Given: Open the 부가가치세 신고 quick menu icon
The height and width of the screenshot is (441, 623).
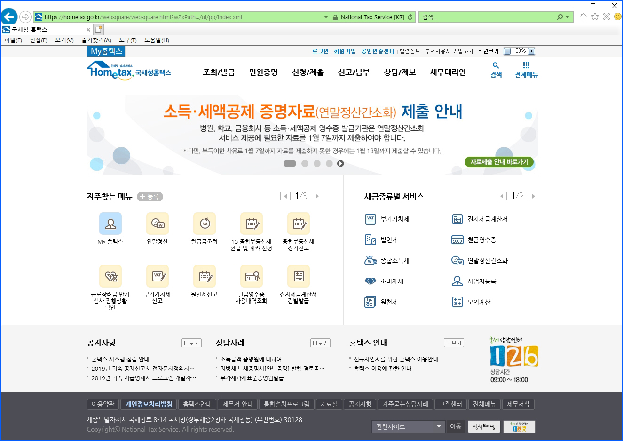Looking at the screenshot, I should coord(158,276).
